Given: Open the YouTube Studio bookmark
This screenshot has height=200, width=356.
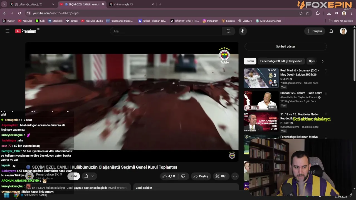Looking at the screenshot, I should (92, 21).
